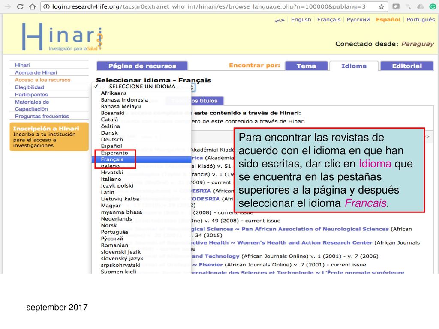
Task: Open the Página de recursos tab
Action: [142, 66]
